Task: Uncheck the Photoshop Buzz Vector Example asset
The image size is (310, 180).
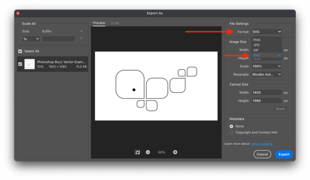Action: tap(20, 64)
